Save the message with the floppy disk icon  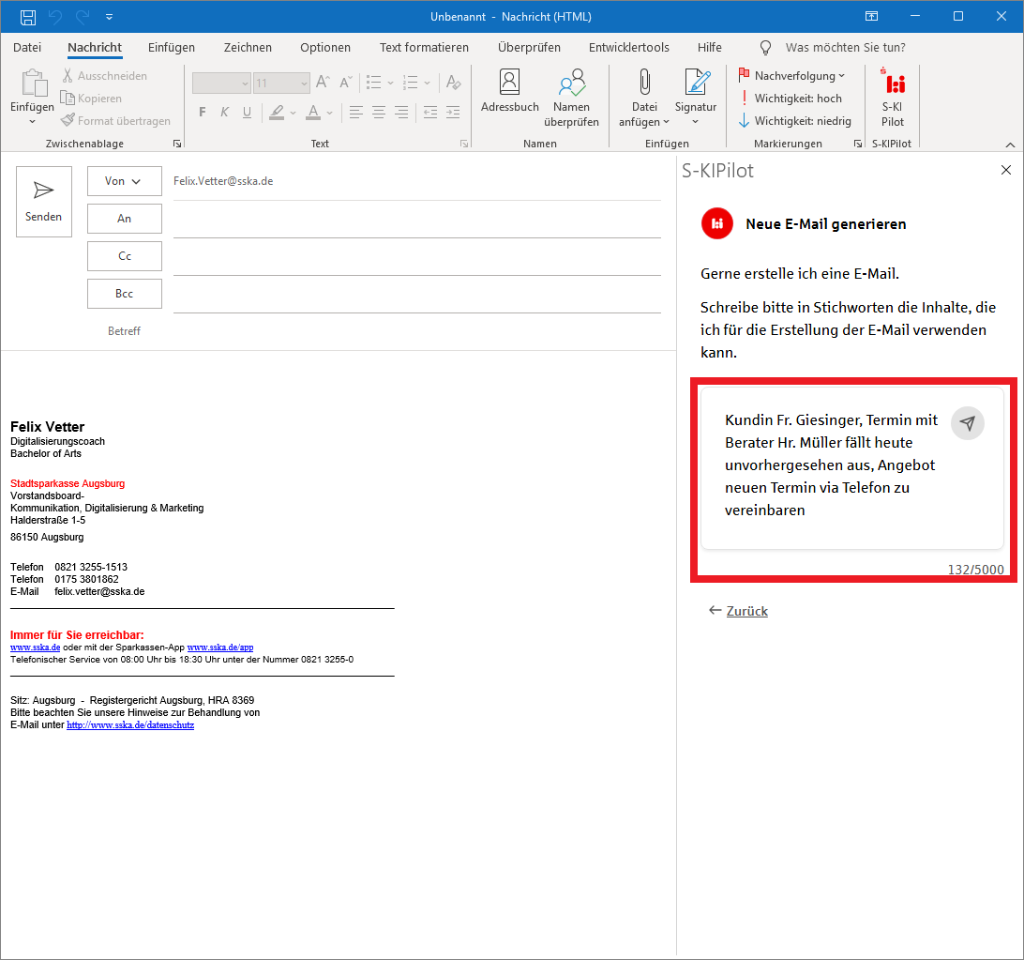28,17
